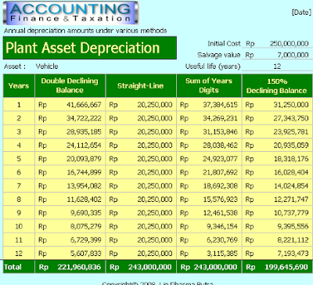
Task: Click the Initial Cost label
Action: click(x=224, y=44)
